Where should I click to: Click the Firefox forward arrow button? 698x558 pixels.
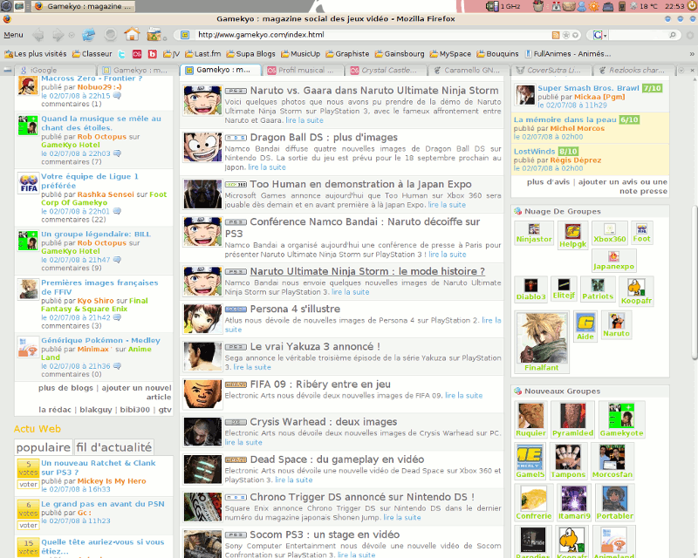[58, 35]
